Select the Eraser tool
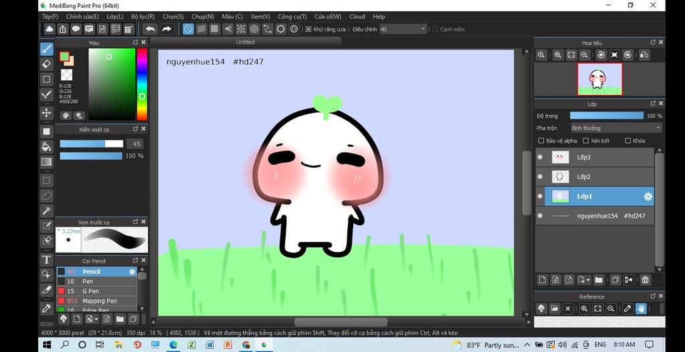This screenshot has height=352, width=685. tap(47, 64)
